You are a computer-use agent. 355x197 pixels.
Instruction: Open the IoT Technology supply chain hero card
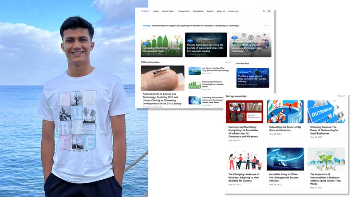click(x=250, y=45)
